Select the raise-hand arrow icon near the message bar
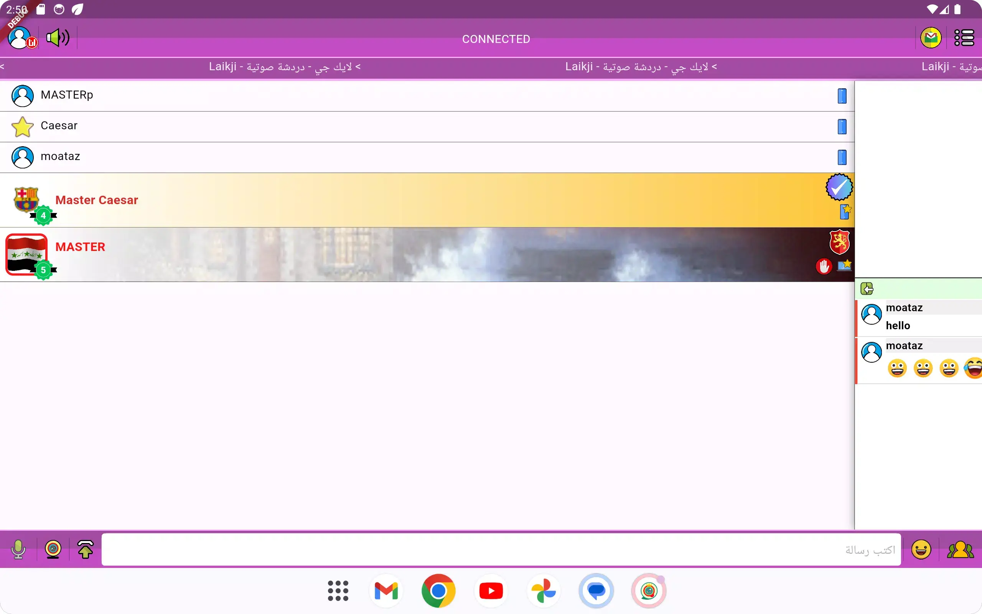This screenshot has height=614, width=982. pos(86,550)
